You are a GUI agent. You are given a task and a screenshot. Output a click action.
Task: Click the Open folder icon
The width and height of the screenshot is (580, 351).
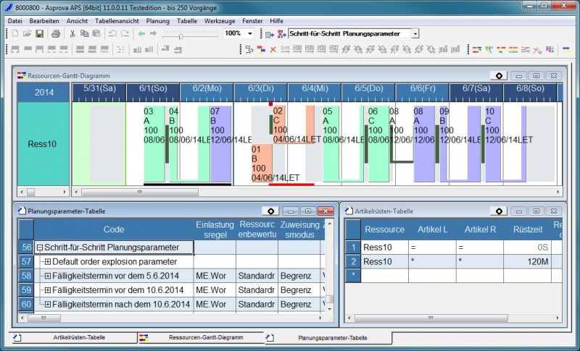(27, 34)
